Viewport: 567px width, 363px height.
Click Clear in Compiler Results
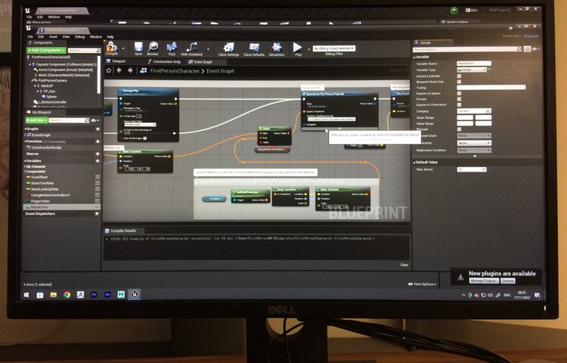[404, 265]
